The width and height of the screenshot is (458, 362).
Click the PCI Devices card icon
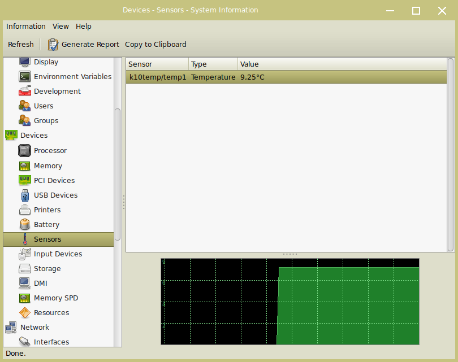[25, 180]
